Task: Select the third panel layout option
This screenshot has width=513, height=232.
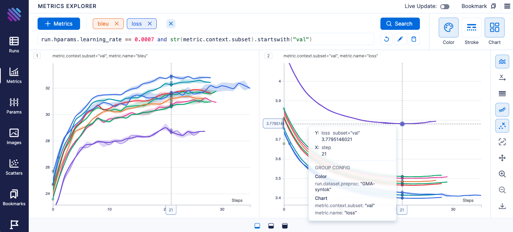Action: tap(285, 226)
